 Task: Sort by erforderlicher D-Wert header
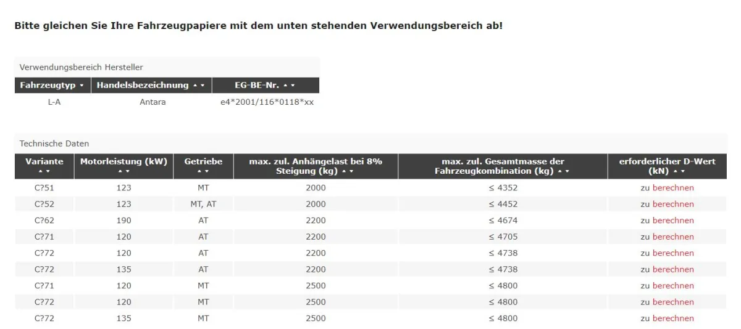pyautogui.click(x=667, y=166)
